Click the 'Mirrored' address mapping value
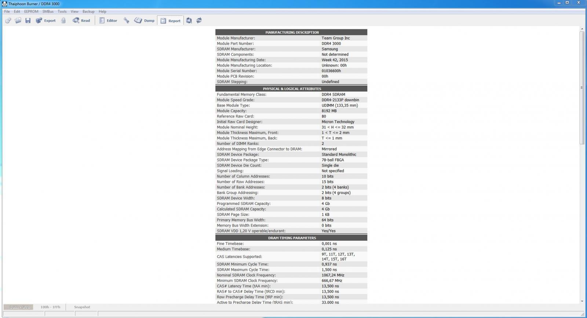The width and height of the screenshot is (587, 318). 329,149
